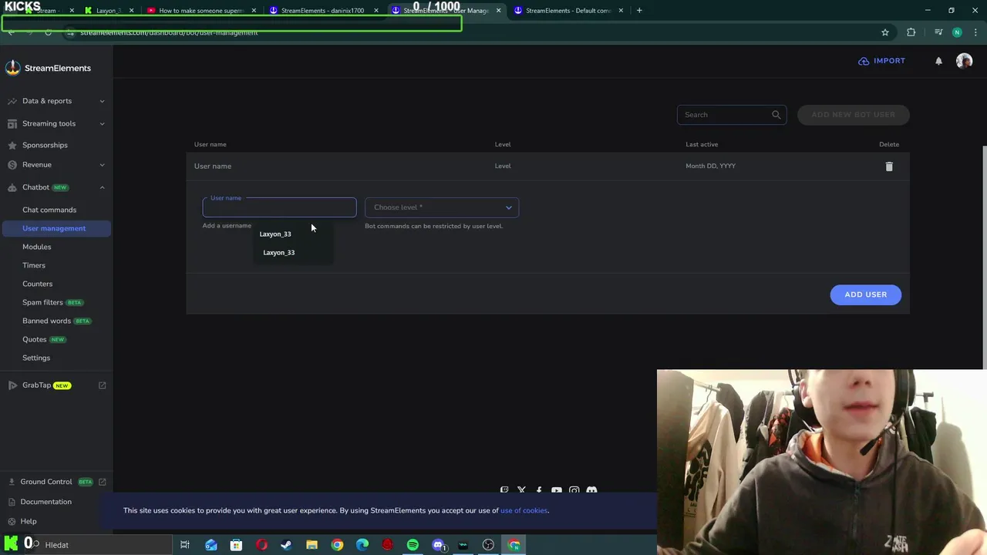Open OBS Studio from the taskbar
Screen dimensions: 987x555
(x=488, y=545)
